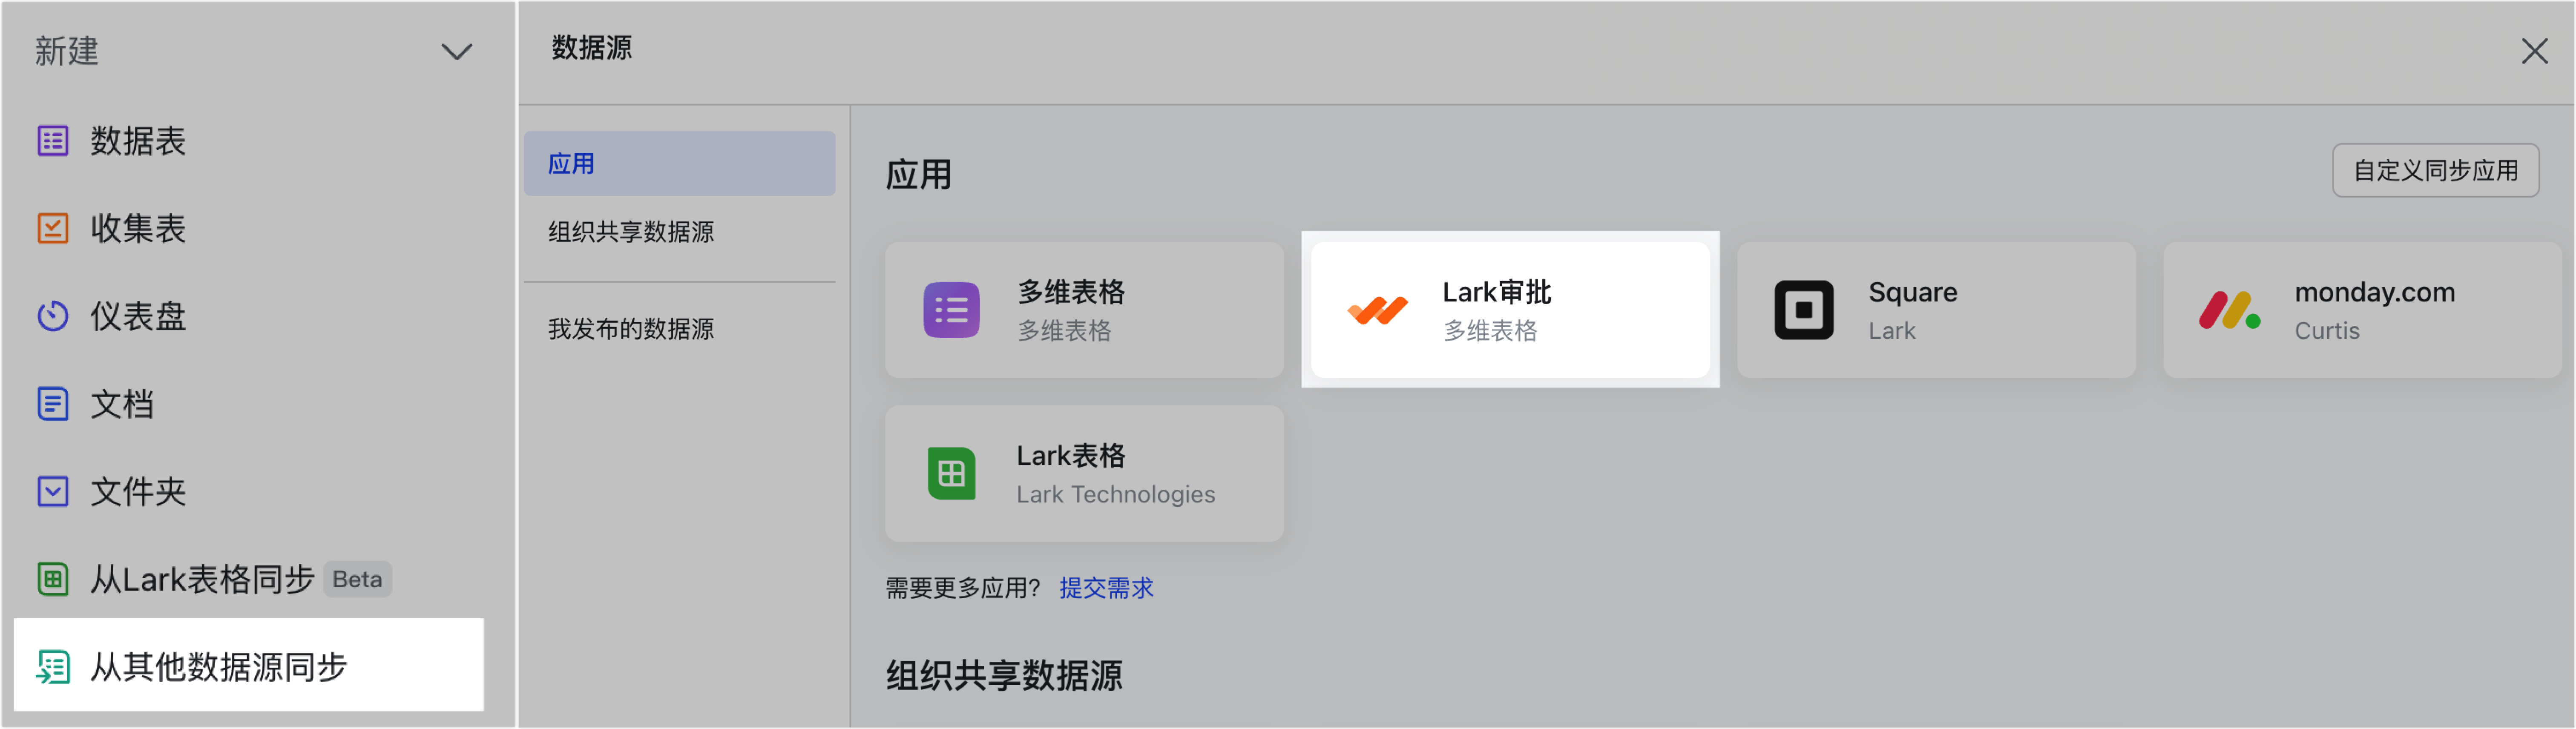Click the Beta badge label

[357, 579]
